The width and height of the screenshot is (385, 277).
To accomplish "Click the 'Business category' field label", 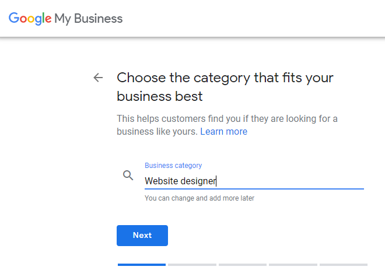I will [173, 166].
